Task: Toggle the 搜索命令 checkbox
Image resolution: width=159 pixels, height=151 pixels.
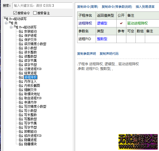Action: (x=15, y=13)
